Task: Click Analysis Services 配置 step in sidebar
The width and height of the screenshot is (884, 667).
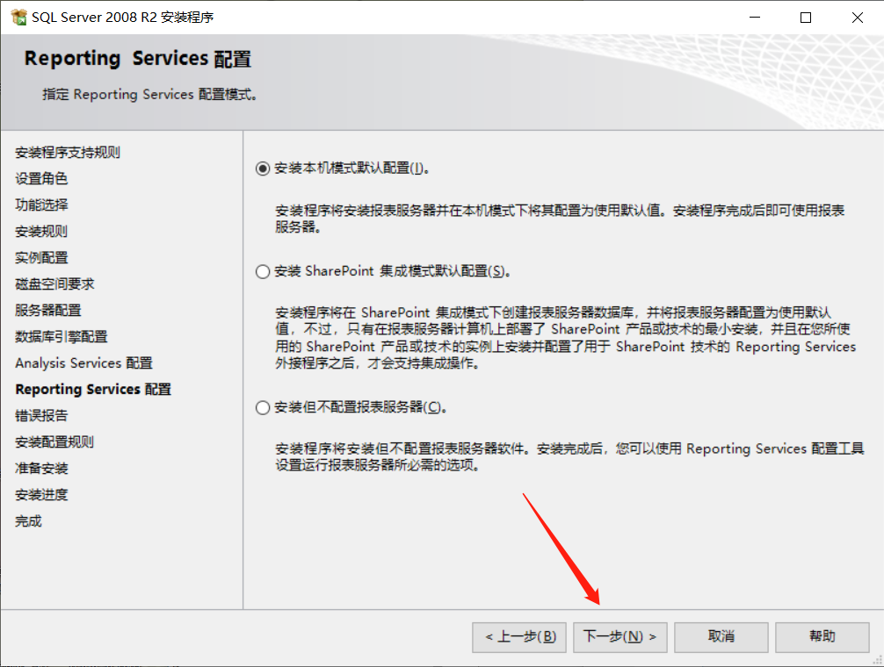Action: [84, 363]
